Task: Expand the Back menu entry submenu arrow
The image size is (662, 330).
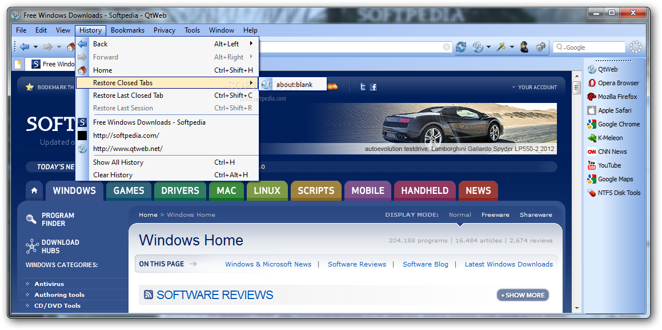Action: click(252, 43)
